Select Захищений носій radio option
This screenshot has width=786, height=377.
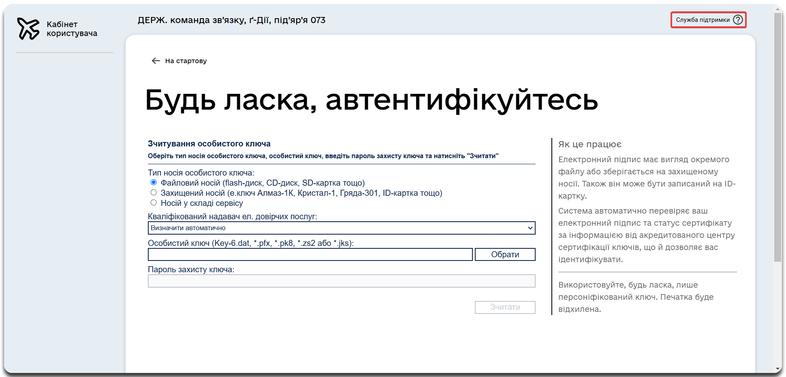pos(154,193)
